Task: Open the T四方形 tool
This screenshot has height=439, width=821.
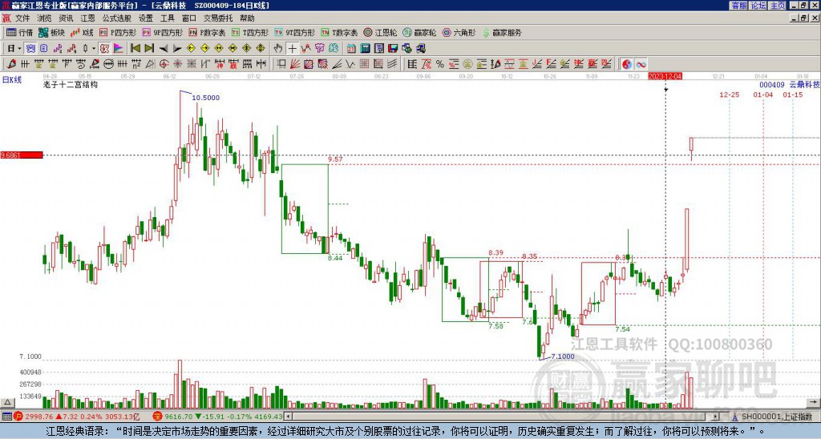Action: tap(250, 32)
